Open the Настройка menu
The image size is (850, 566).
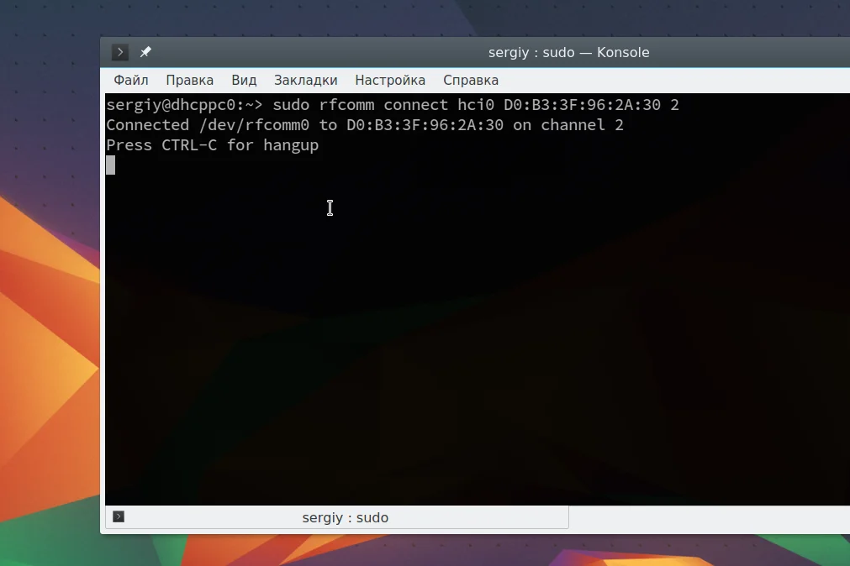click(390, 80)
